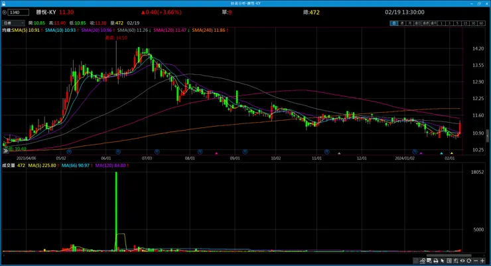Close the technical analysis window
The width and height of the screenshot is (491, 266).
pos(486,3)
